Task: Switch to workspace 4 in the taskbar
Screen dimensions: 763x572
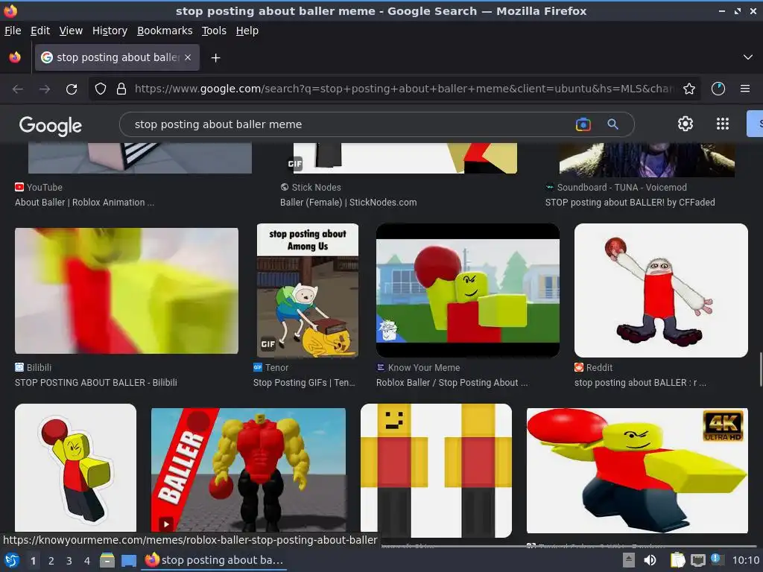Action: [x=87, y=561]
